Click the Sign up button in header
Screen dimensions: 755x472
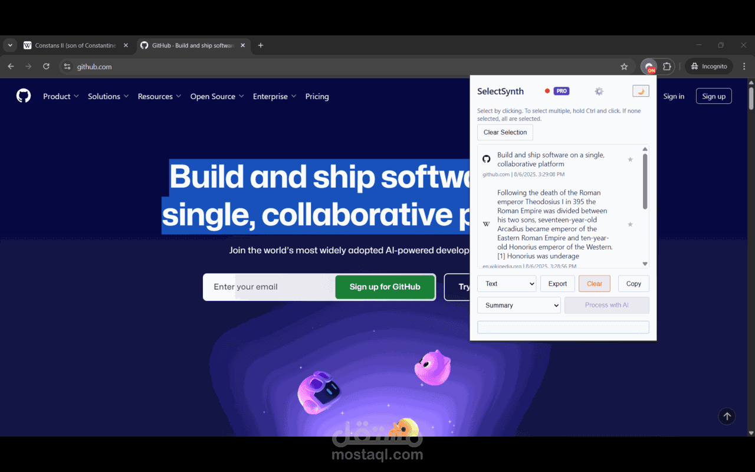pos(714,96)
